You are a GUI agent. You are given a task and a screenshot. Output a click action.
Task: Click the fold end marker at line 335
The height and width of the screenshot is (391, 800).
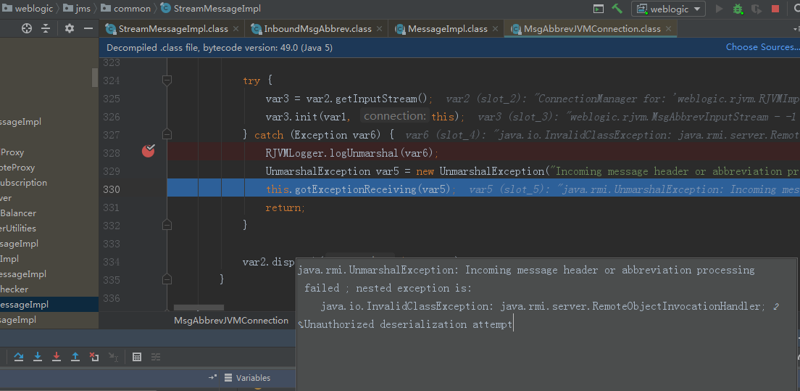(167, 279)
